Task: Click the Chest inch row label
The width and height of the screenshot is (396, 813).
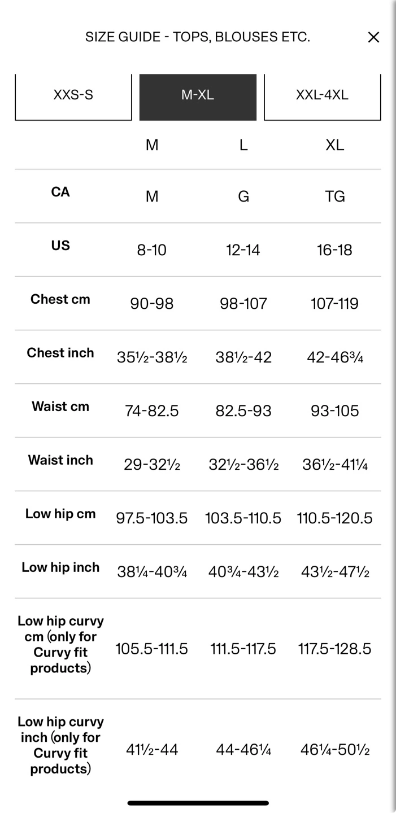Action: (x=60, y=353)
